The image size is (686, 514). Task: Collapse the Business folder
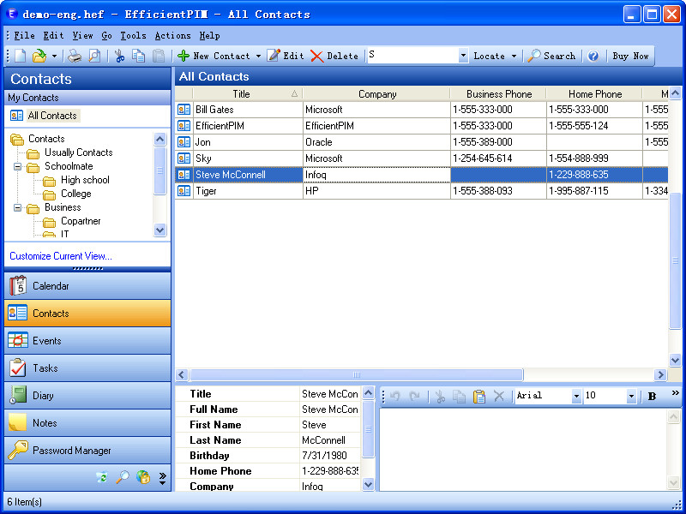tap(17, 207)
